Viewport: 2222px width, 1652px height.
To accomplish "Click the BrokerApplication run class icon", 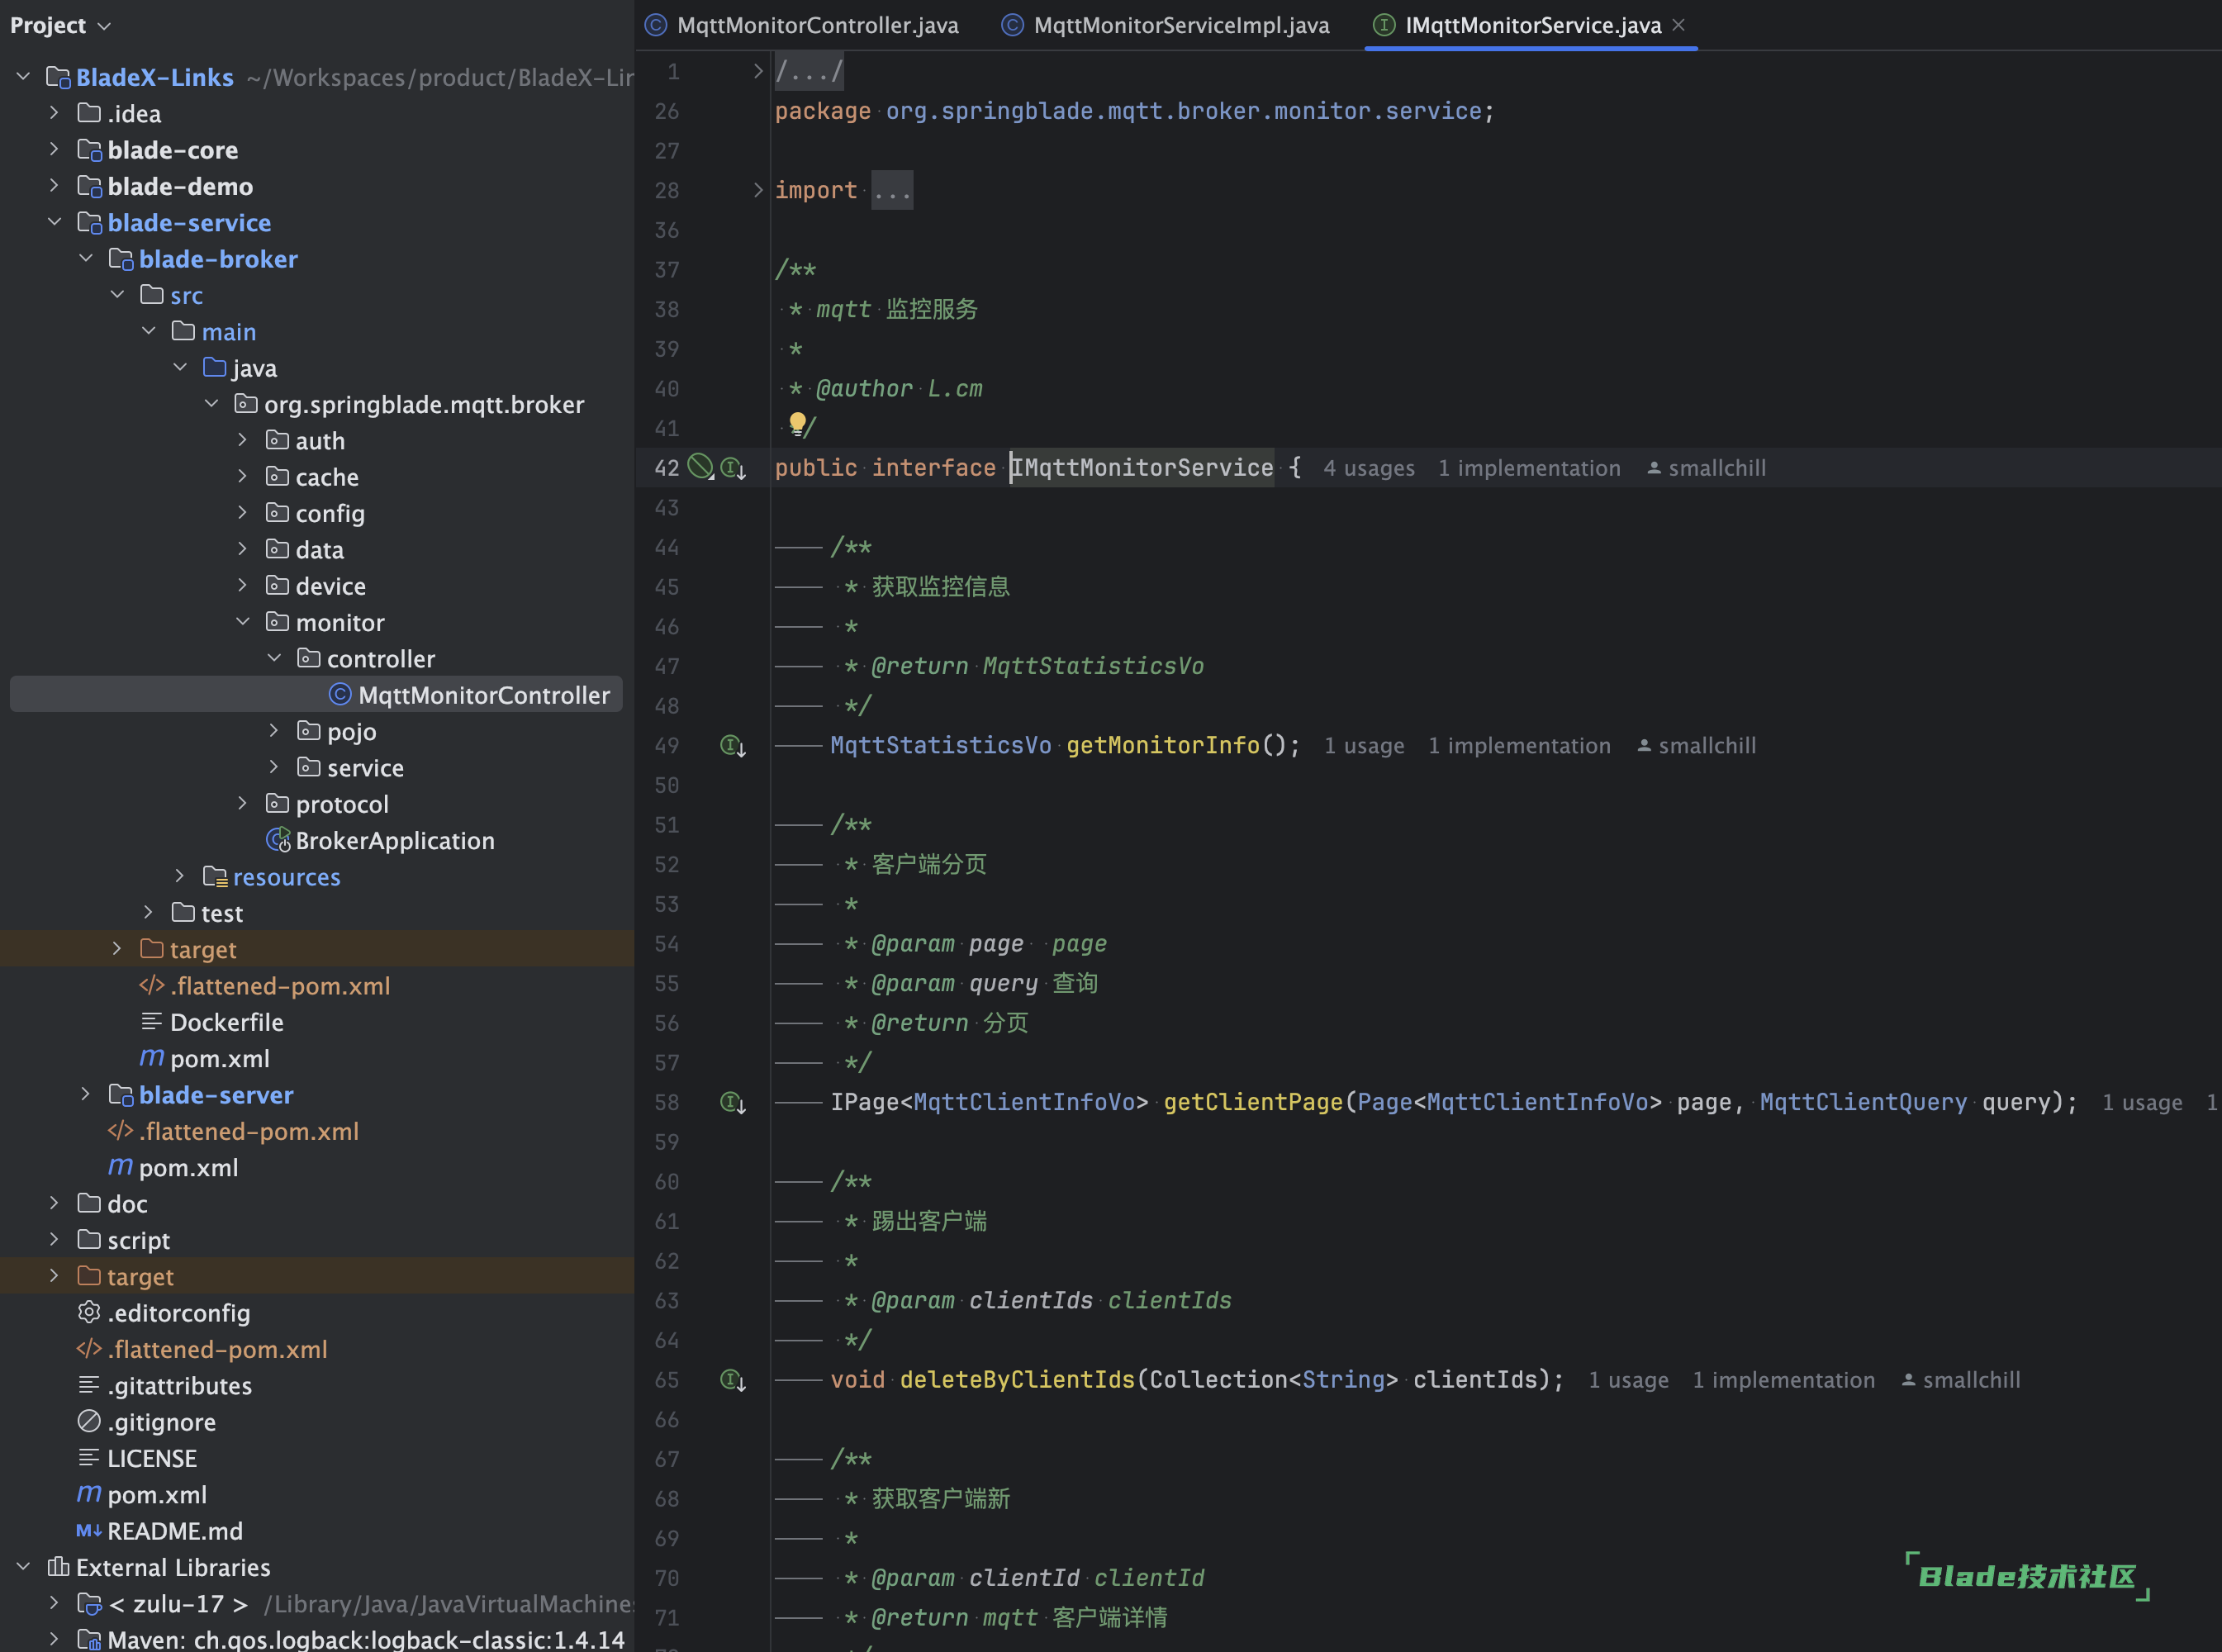I will click(x=278, y=841).
